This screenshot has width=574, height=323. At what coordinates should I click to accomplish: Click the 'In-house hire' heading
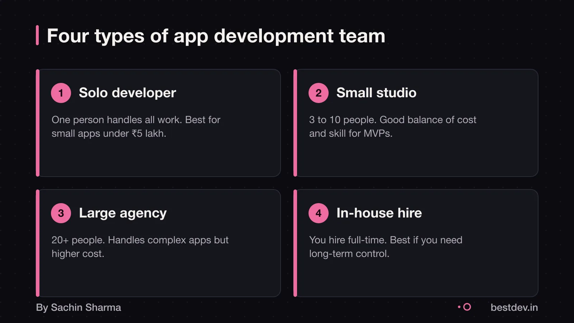(379, 213)
